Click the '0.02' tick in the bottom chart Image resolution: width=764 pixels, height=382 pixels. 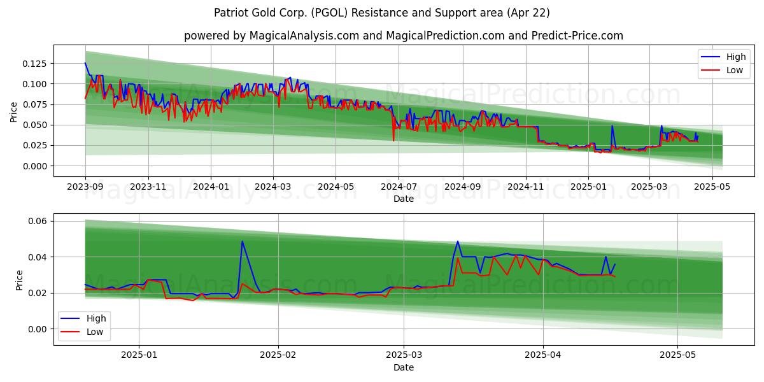[x=38, y=293]
